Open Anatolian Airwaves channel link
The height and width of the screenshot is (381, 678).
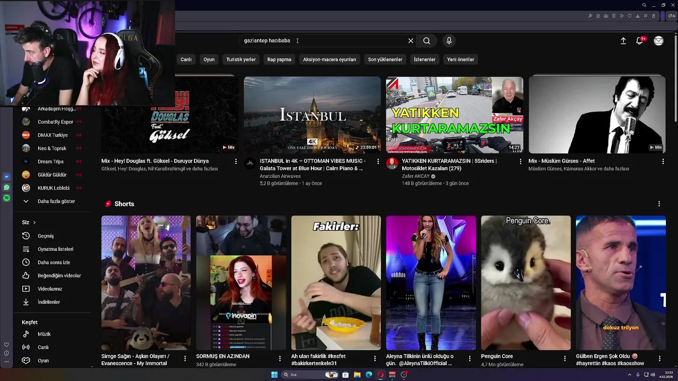(x=280, y=176)
